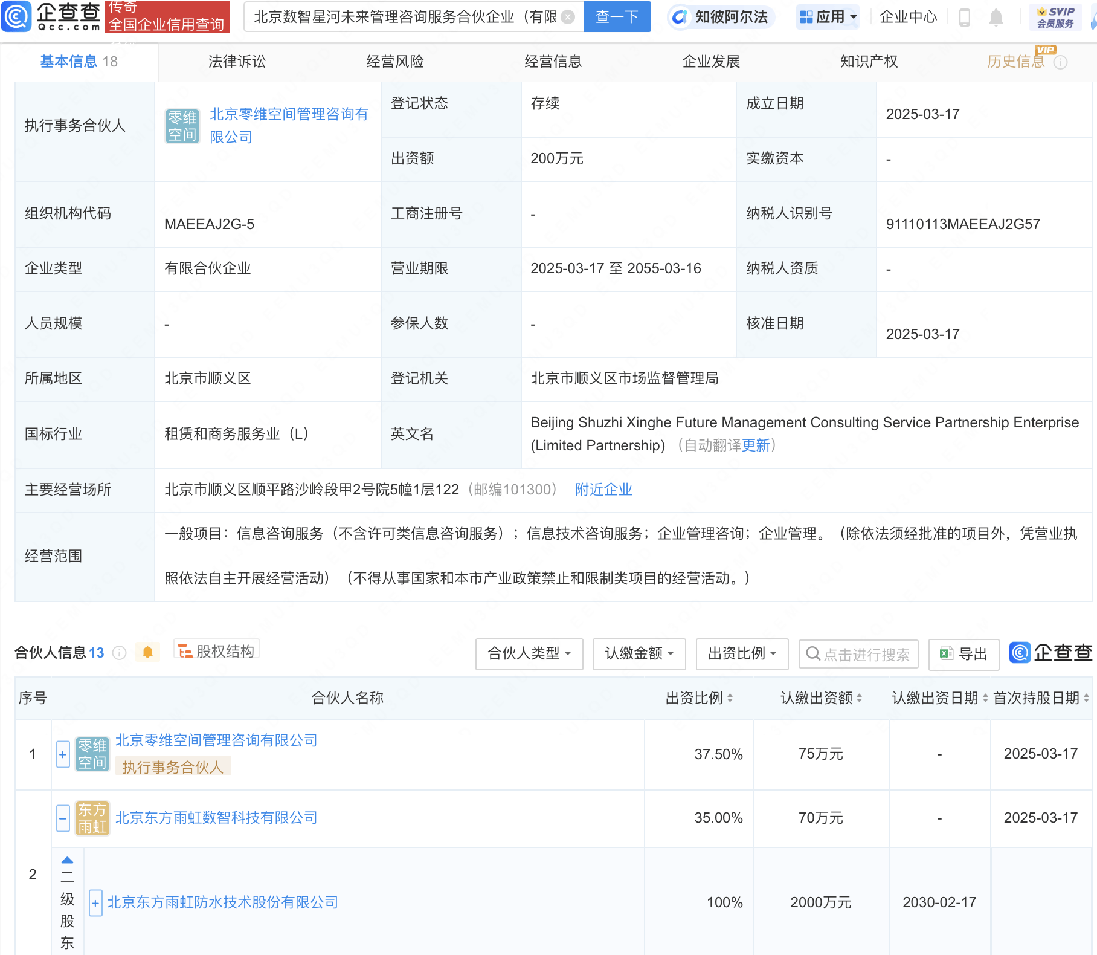Expand row for 北京零维空间管理咨询有限公司
The image size is (1097, 955).
pos(63,754)
